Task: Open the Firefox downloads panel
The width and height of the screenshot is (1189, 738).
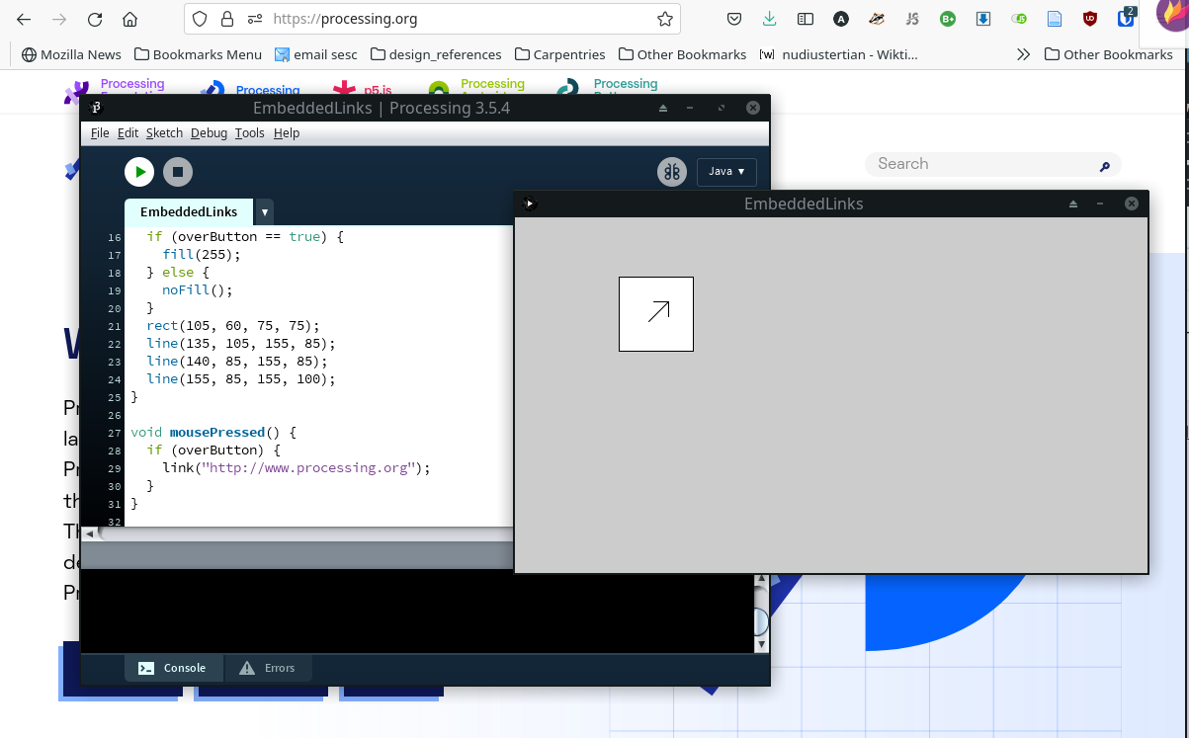Action: point(770,19)
